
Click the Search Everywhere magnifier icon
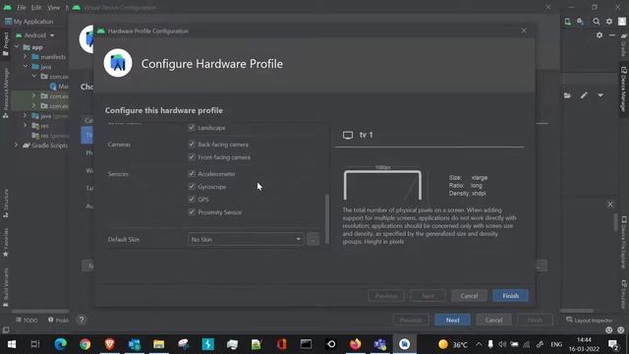click(597, 22)
